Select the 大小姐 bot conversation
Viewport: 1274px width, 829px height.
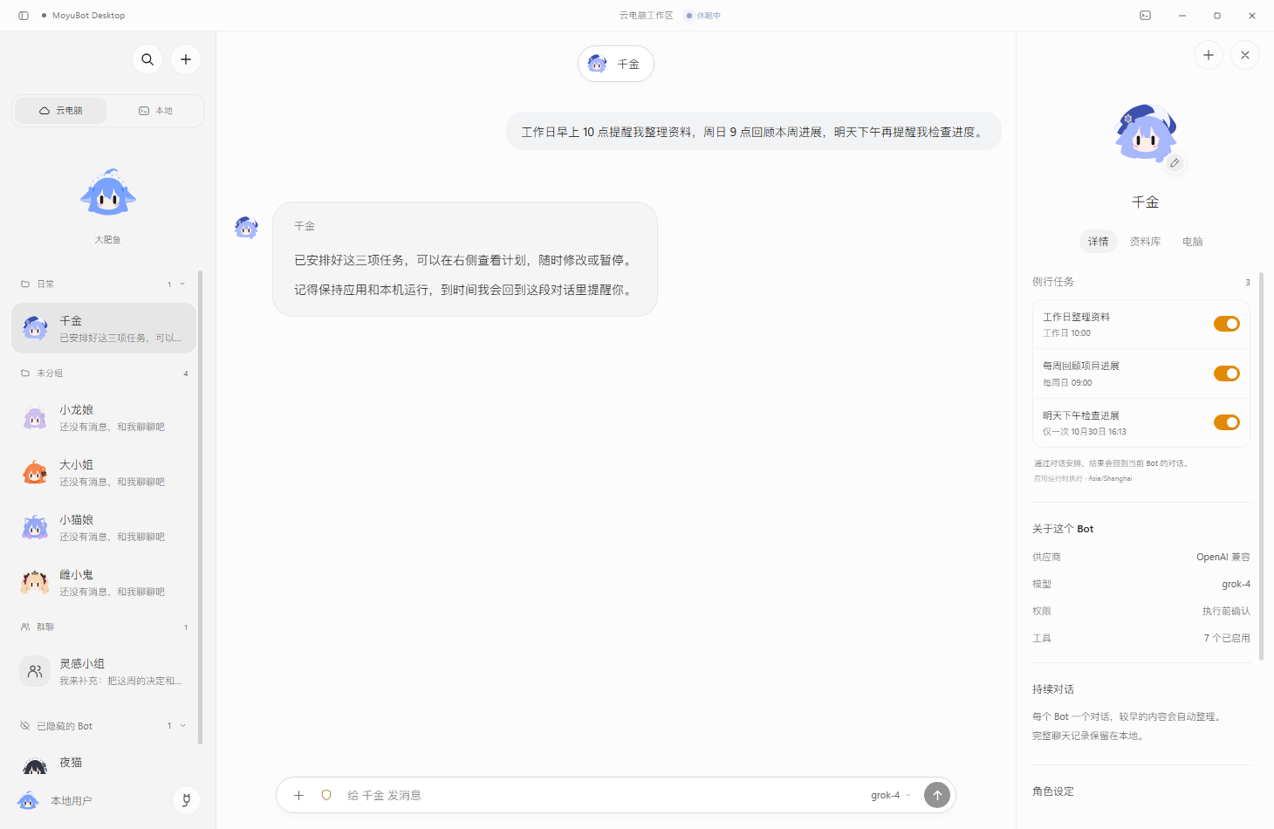(104, 473)
